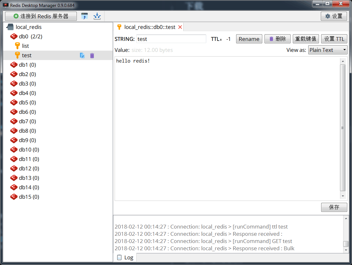The width and height of the screenshot is (352, 265).
Task: Click the db4 database icon
Action: [14, 93]
